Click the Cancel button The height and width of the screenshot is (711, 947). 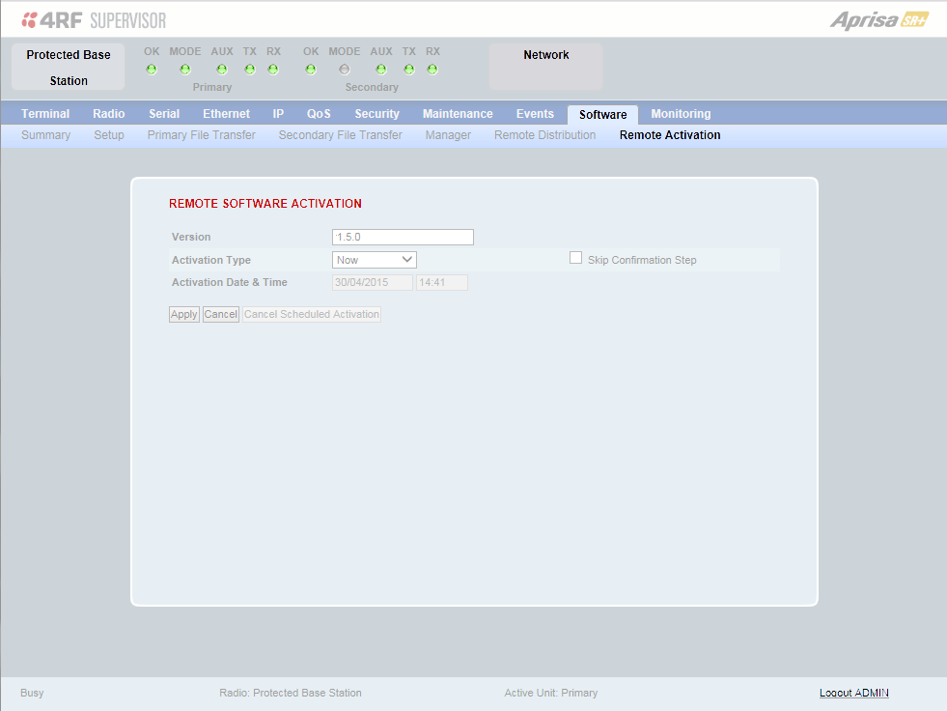point(221,314)
